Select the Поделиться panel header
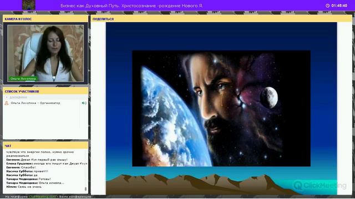This screenshot has height=199, width=355. [x=221, y=19]
